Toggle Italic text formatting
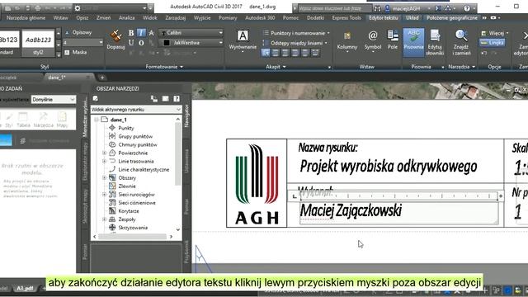 coord(141,33)
